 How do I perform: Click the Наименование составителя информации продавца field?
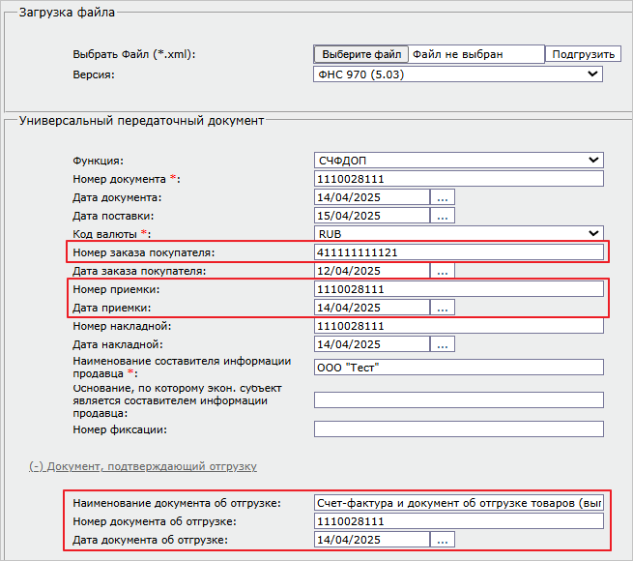click(458, 368)
